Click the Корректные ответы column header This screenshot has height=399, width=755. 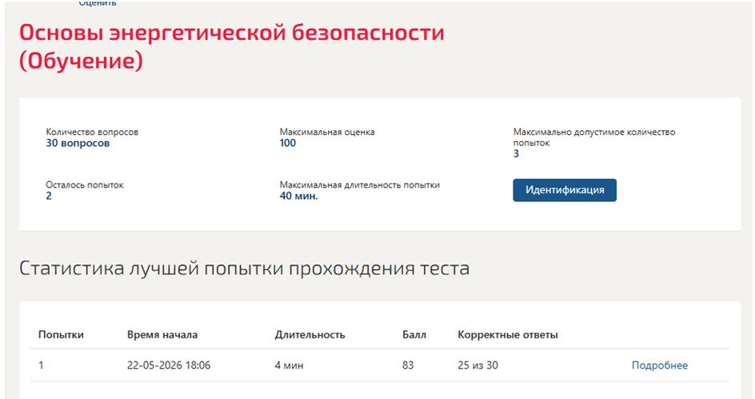point(508,334)
